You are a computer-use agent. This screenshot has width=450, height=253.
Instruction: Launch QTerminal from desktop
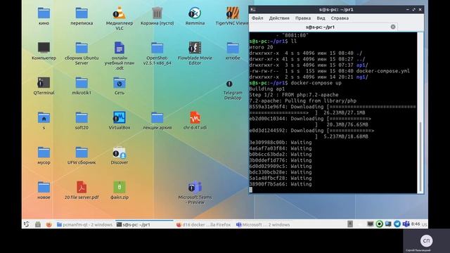(x=44, y=83)
